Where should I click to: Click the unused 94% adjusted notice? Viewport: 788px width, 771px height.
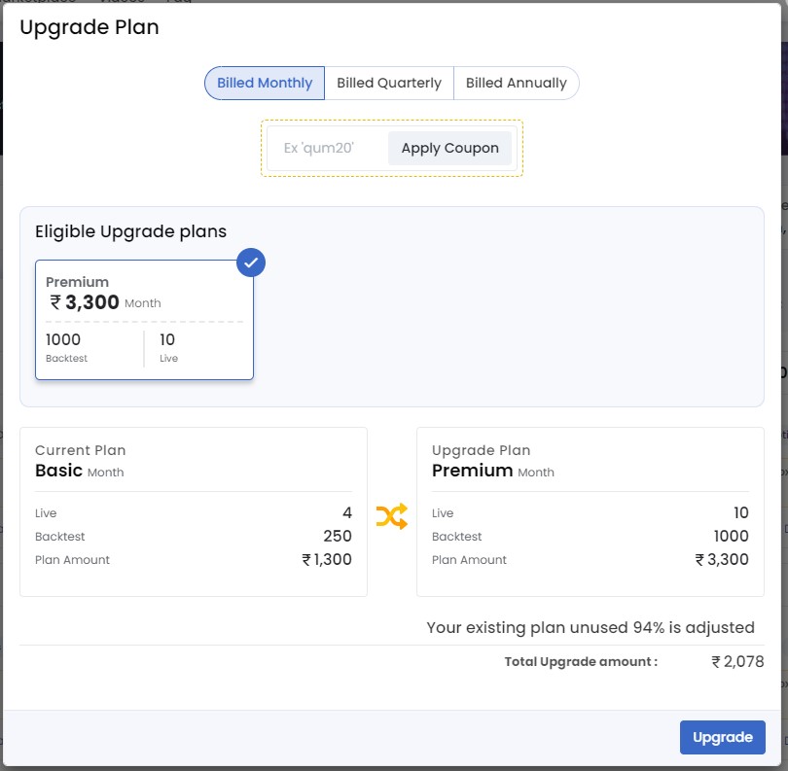tap(590, 628)
